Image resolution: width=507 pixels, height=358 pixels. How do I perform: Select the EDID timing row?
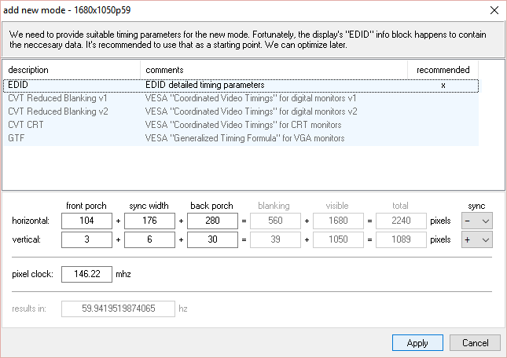click(x=71, y=85)
